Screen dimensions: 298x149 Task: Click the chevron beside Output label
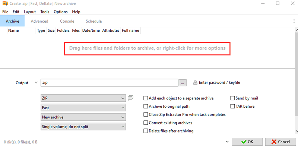click(36, 83)
